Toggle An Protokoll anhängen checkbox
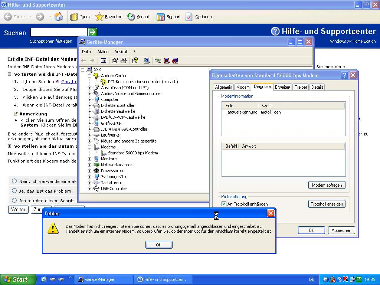 224,204
